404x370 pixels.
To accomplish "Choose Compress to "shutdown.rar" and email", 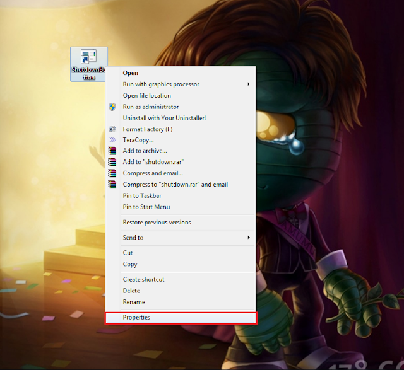I will click(181, 185).
